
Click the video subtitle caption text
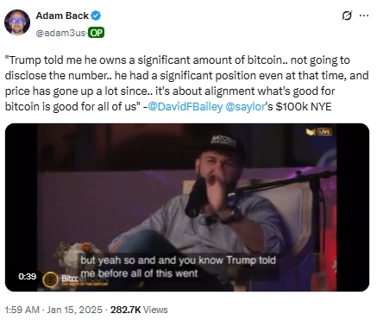(x=178, y=267)
